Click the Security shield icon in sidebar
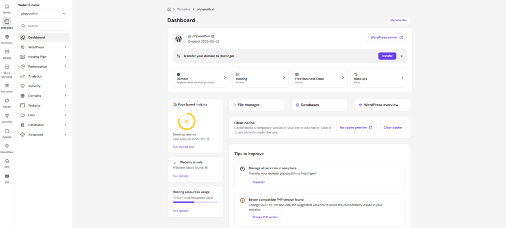 coord(22,86)
